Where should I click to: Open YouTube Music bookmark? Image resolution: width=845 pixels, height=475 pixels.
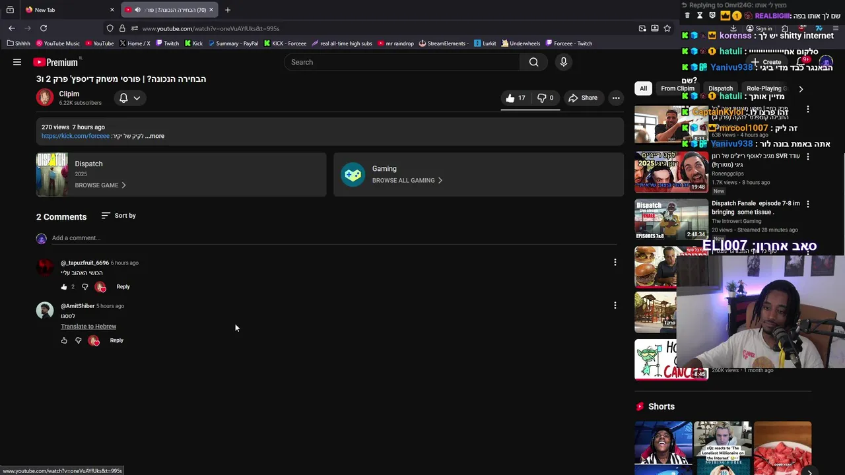[57, 44]
